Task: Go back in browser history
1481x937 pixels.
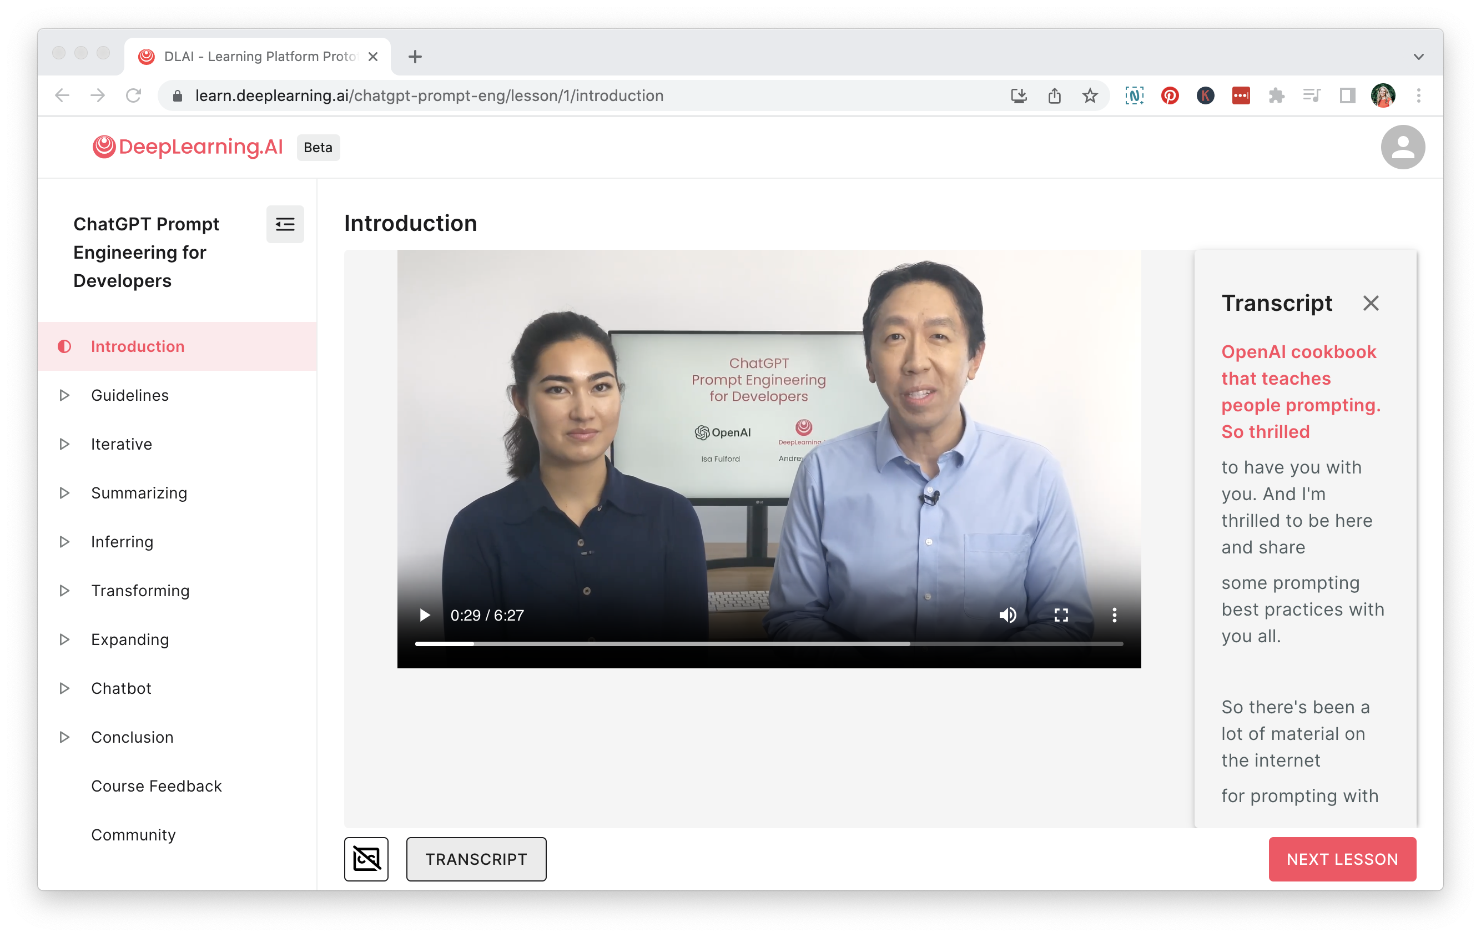Action: click(x=62, y=95)
